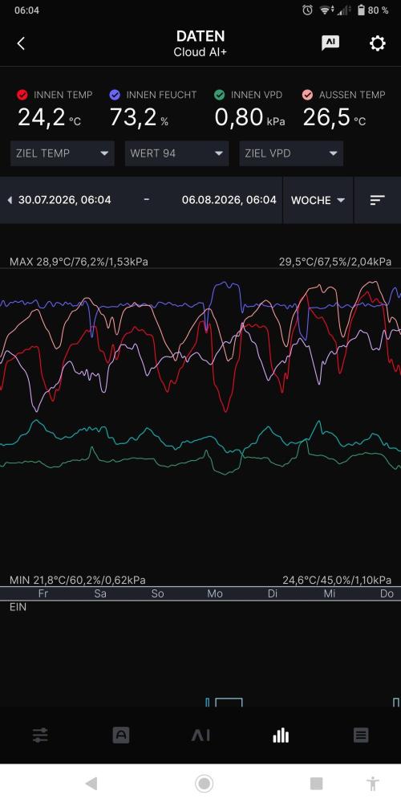Open the ZIEL VPD dropdown

(291, 153)
